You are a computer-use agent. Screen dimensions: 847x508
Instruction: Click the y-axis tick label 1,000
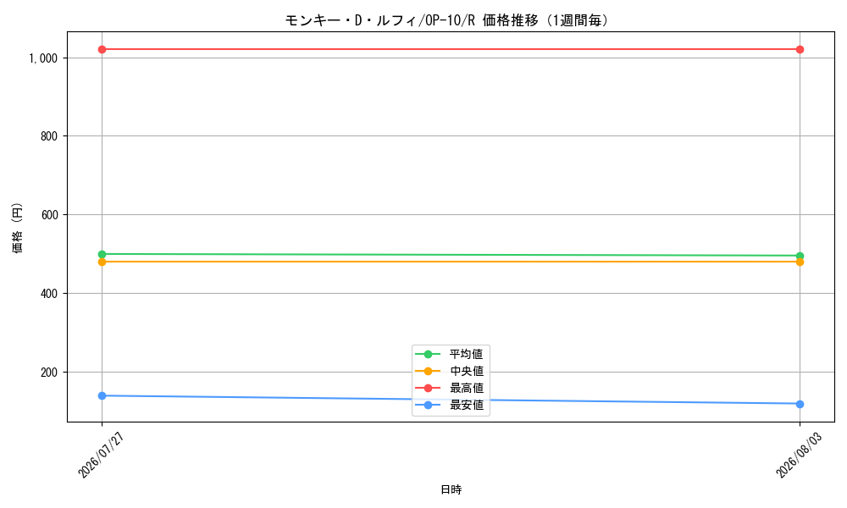pos(43,58)
